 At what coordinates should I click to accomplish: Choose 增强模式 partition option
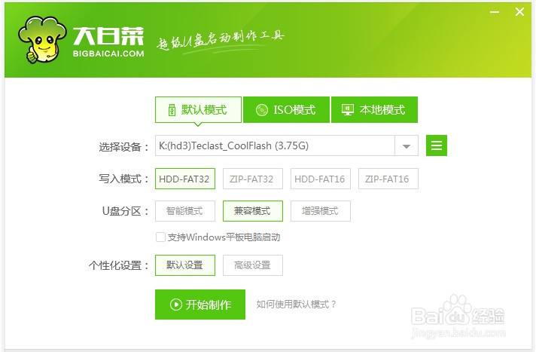click(320, 211)
